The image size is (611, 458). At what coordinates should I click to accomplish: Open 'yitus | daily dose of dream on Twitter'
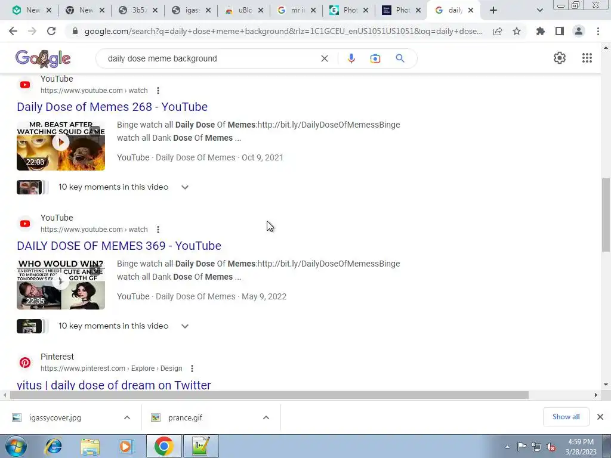tap(114, 385)
